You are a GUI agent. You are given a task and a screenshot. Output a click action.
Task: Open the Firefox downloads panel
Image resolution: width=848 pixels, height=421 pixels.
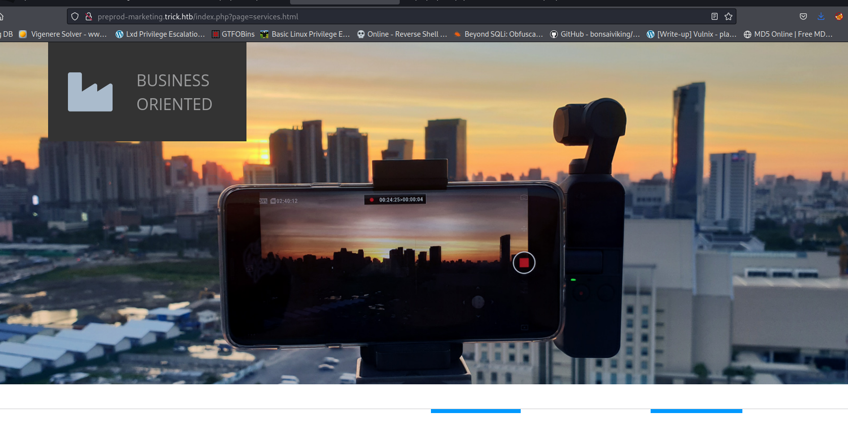tap(821, 16)
